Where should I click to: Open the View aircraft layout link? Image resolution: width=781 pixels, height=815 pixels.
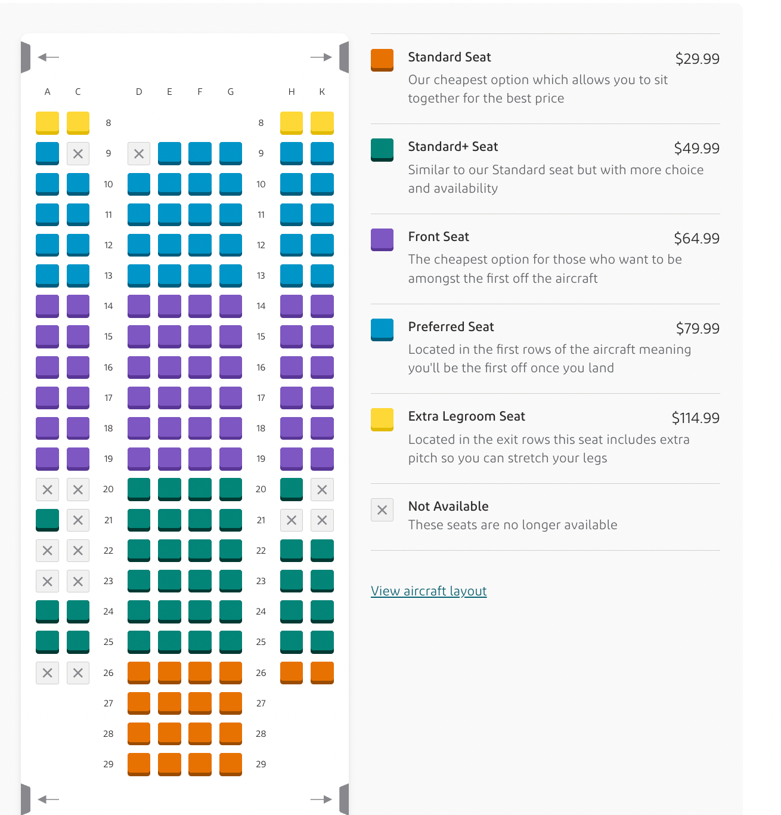coord(429,591)
